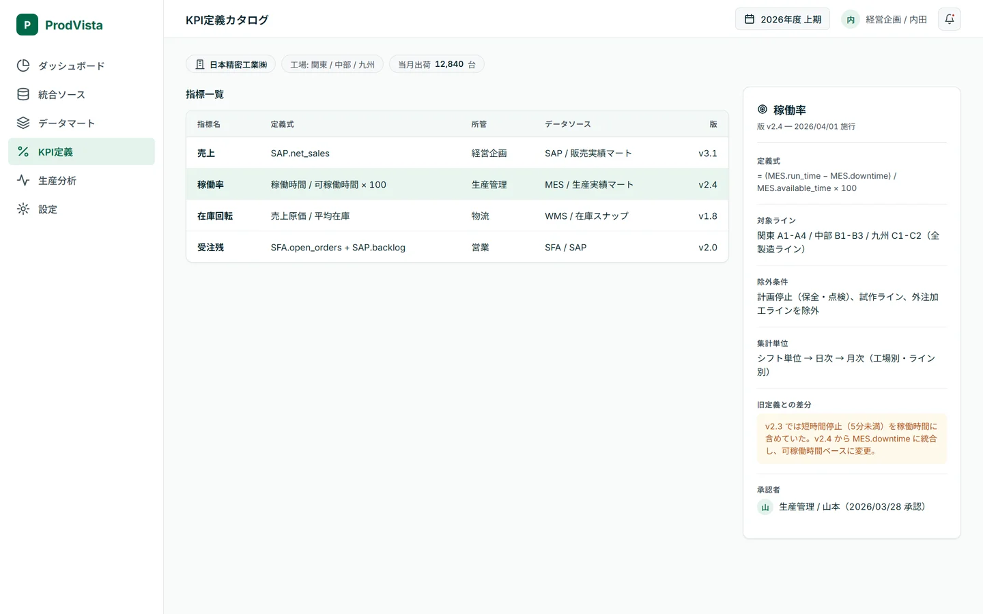Click the 物流 department cell
983x614 pixels.
point(481,216)
